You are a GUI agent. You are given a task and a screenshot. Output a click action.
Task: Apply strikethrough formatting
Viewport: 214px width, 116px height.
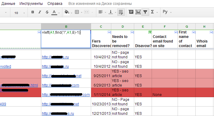click(x=47, y=12)
